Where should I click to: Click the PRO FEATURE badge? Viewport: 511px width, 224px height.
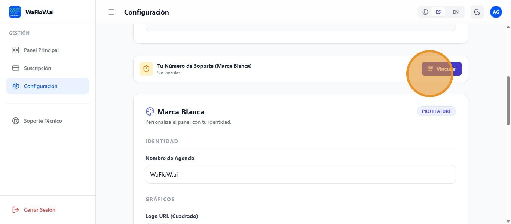click(x=436, y=111)
